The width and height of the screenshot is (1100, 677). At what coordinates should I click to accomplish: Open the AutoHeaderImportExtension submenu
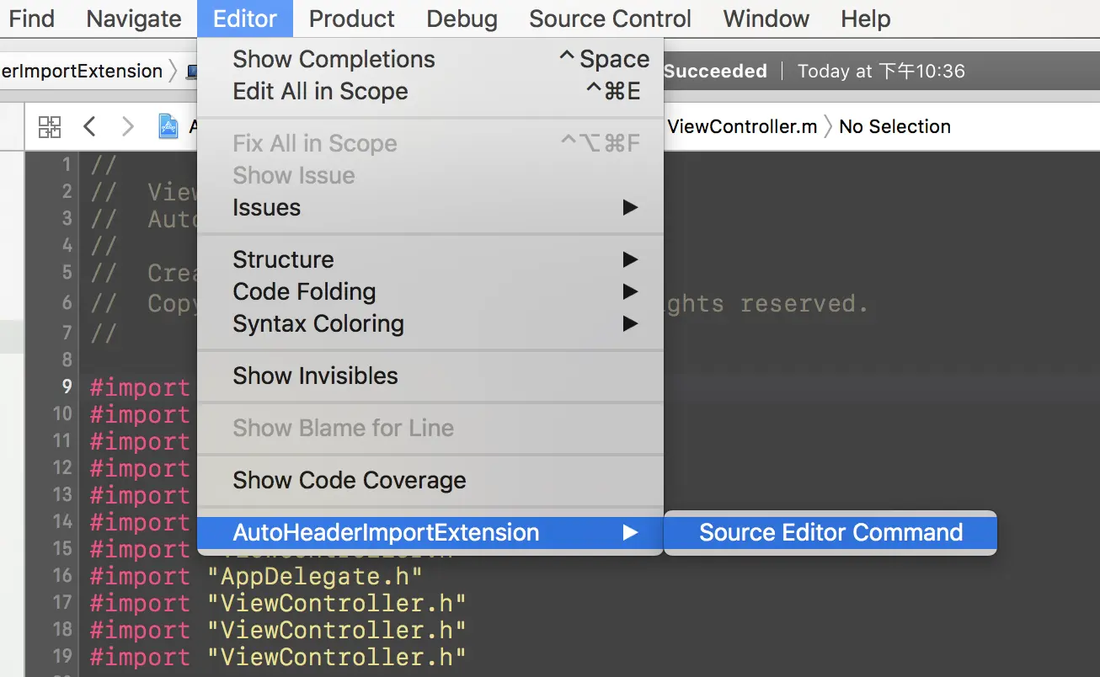(386, 532)
